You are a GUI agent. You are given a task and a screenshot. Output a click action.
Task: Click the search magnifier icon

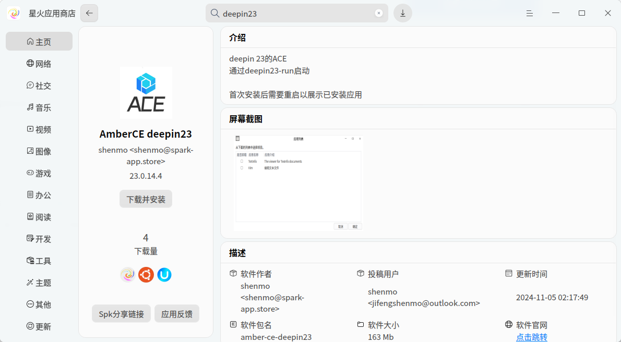click(x=214, y=14)
